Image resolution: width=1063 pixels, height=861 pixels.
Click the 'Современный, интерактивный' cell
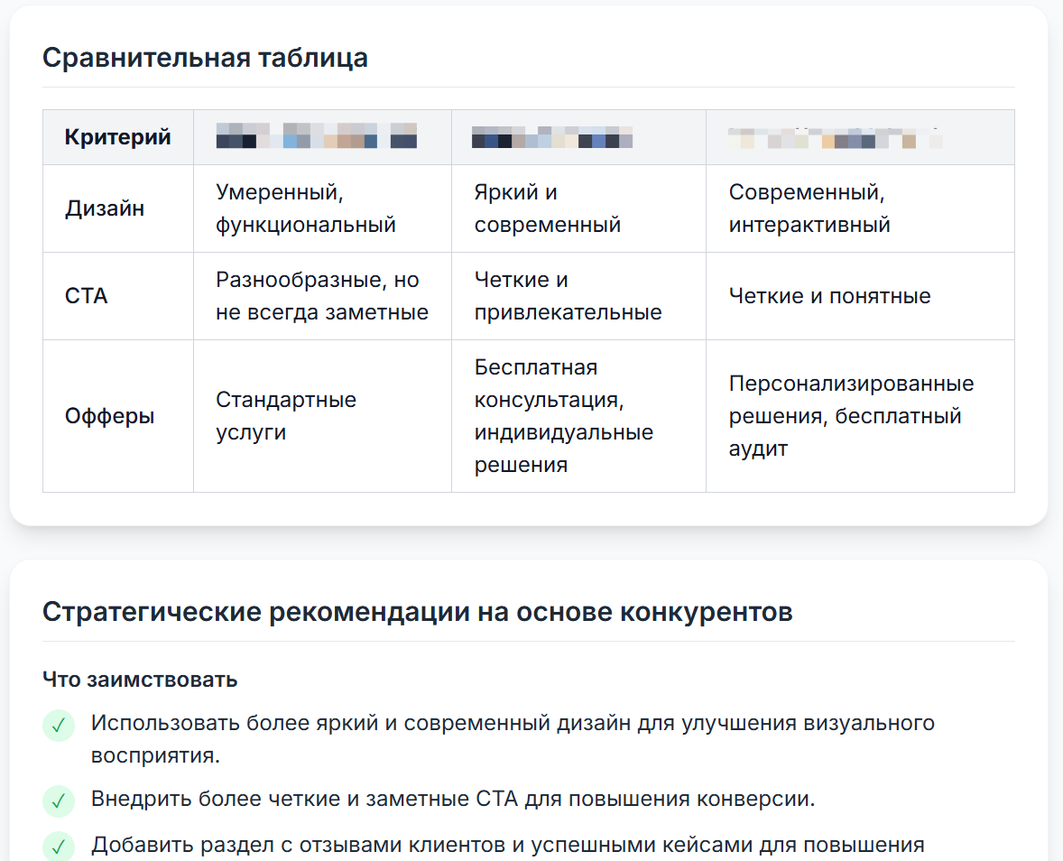(x=860, y=208)
